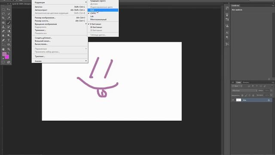Open the Properties panel flyout menu
The width and height of the screenshot is (275, 155).
coord(273,6)
